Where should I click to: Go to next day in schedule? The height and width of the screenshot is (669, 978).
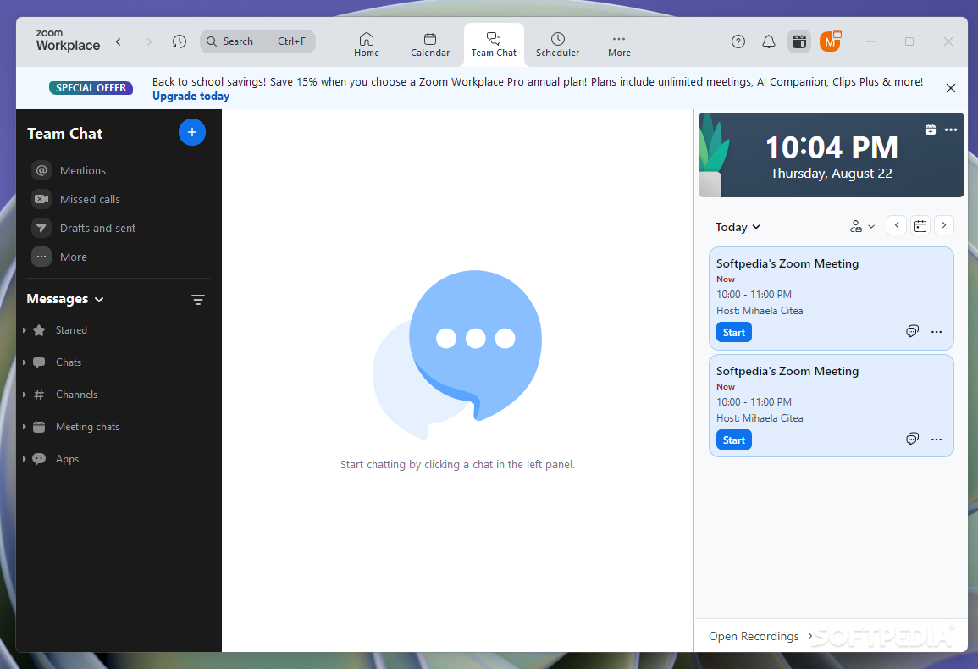tap(943, 225)
